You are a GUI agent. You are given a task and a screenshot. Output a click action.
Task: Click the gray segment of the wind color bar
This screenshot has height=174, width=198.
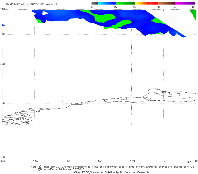94,3
